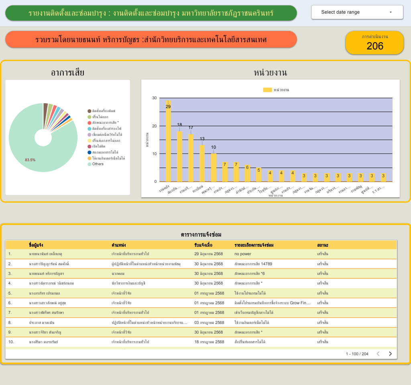Viewport: 411px width, 385px height.
Task: Click the dropdown arrow in date range control
Action: pyautogui.click(x=391, y=12)
